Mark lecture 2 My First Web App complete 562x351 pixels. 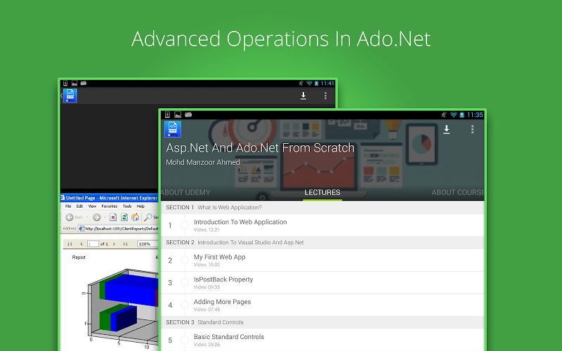click(x=185, y=260)
